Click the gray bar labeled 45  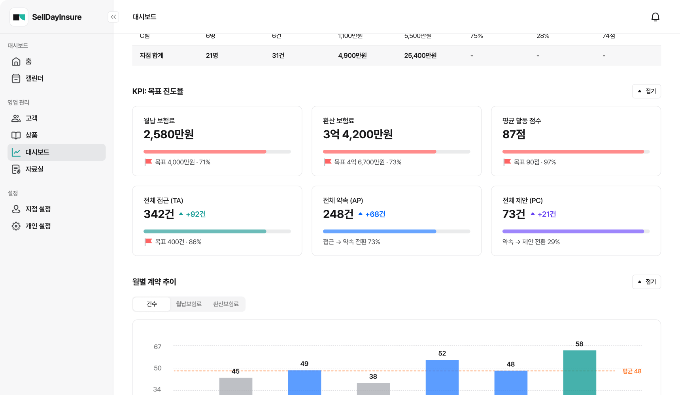[x=236, y=386]
